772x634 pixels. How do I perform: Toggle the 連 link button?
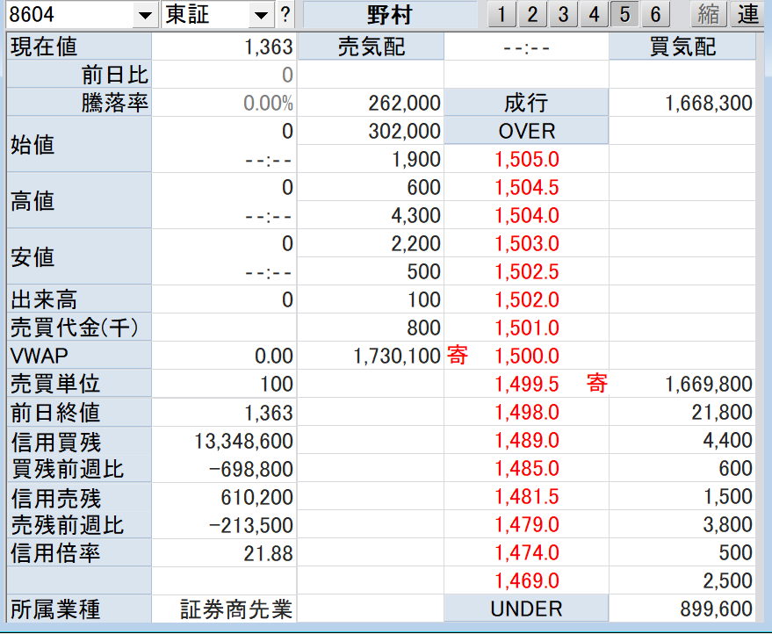point(747,15)
